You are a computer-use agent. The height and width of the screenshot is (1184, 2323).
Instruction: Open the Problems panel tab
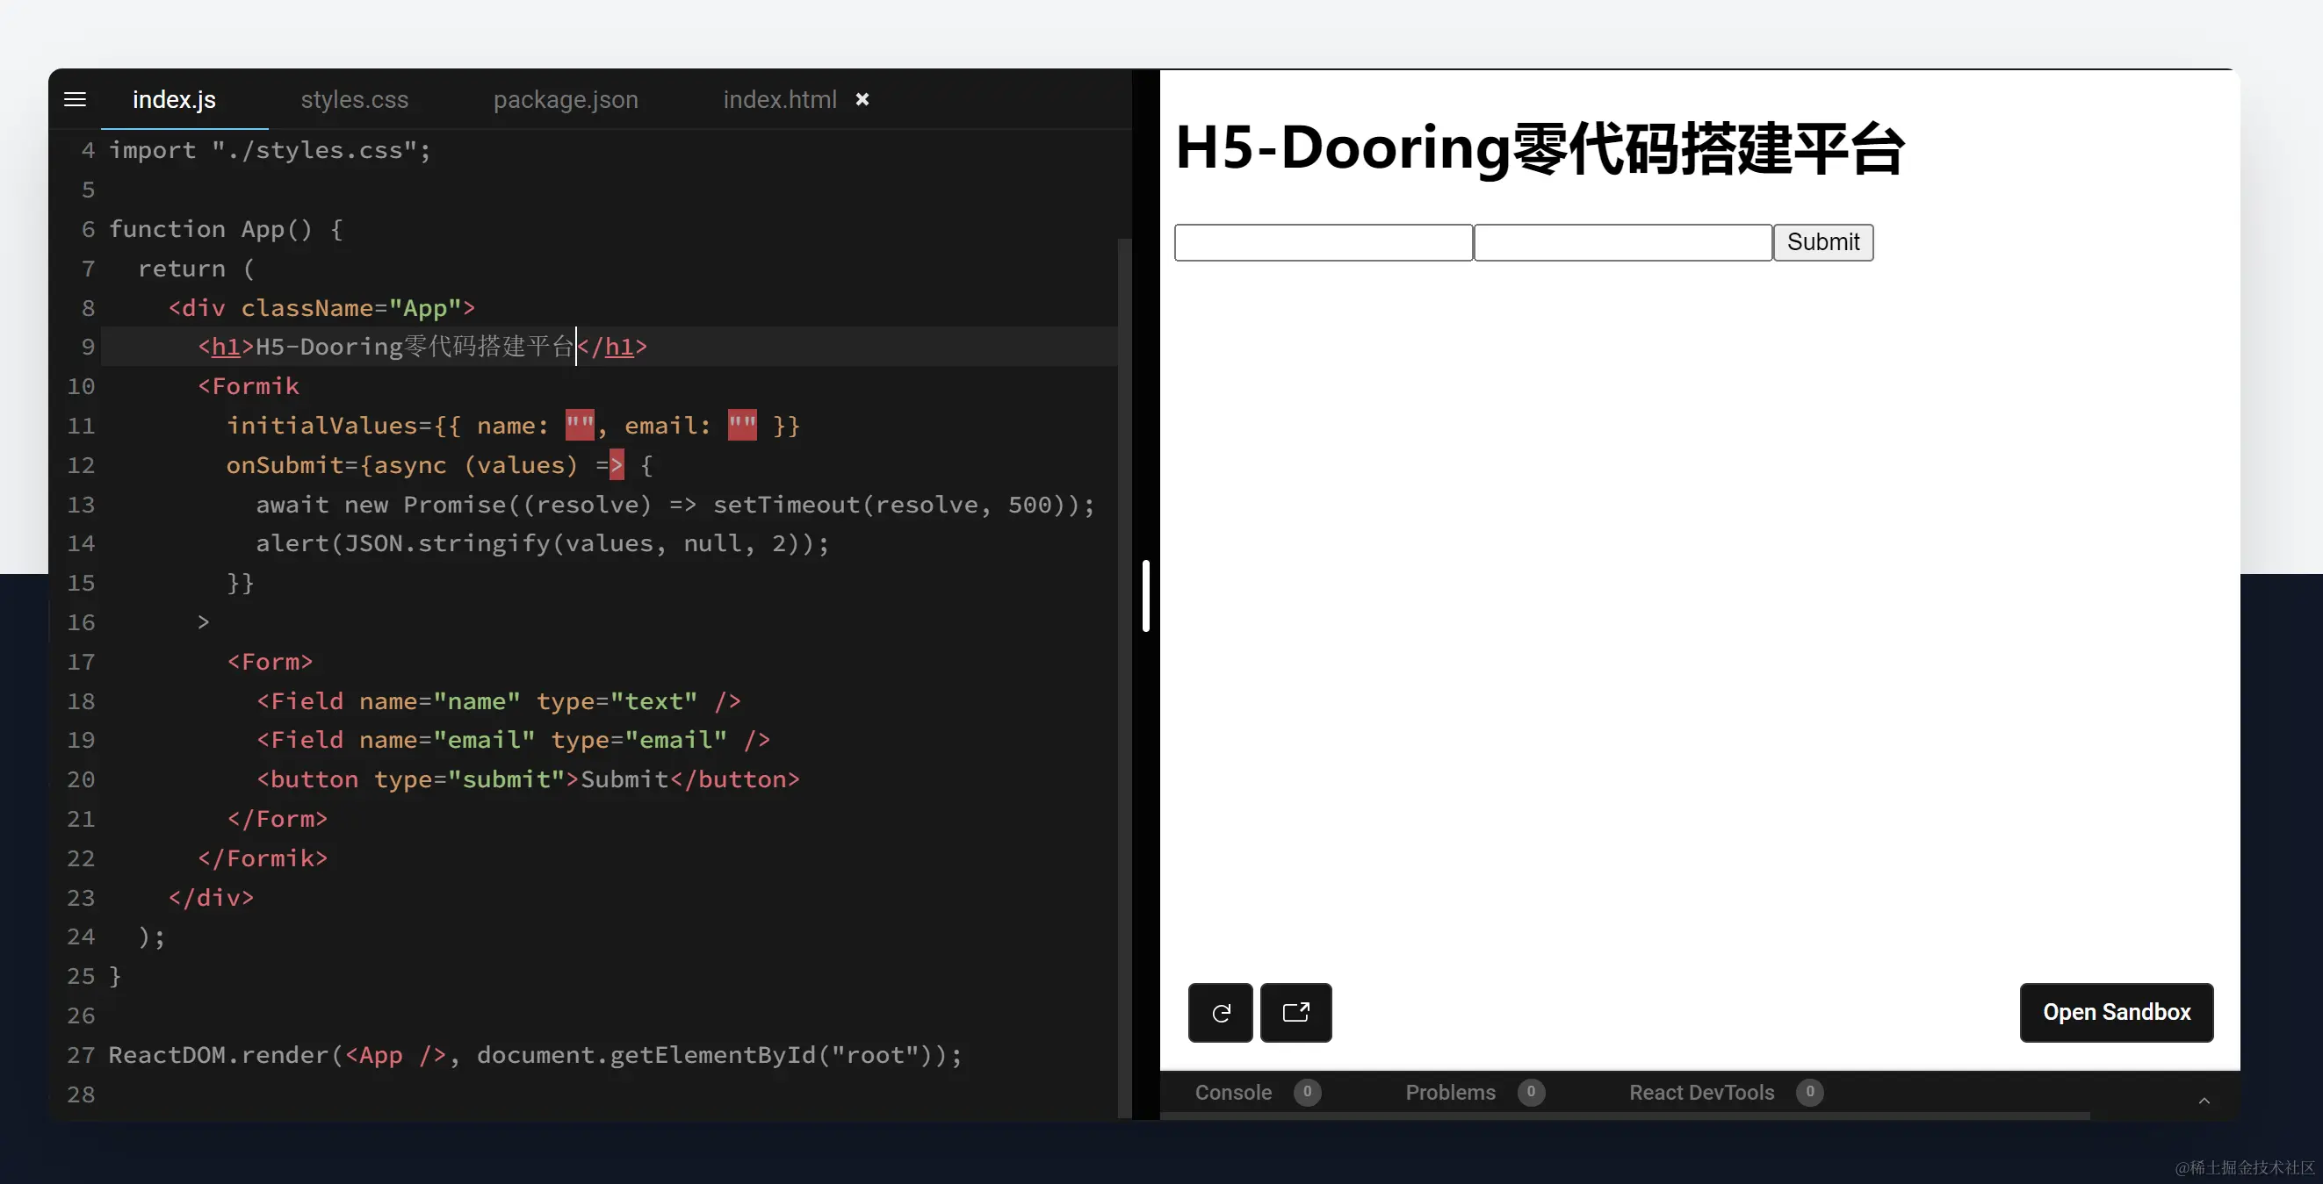click(x=1475, y=1092)
